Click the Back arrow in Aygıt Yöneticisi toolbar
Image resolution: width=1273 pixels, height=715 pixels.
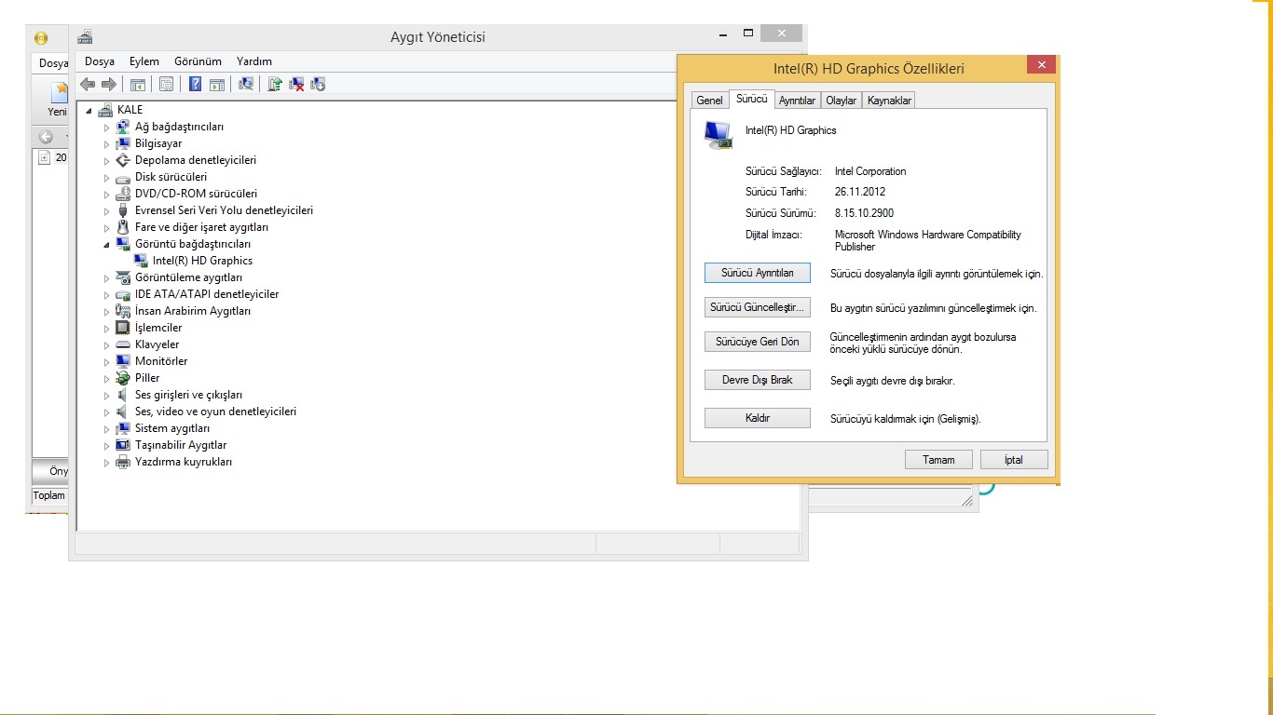(88, 85)
